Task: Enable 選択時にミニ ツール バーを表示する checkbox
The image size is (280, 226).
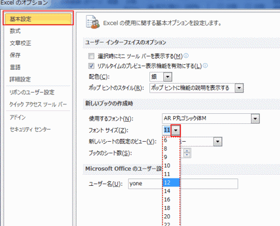Action: pyautogui.click(x=91, y=56)
